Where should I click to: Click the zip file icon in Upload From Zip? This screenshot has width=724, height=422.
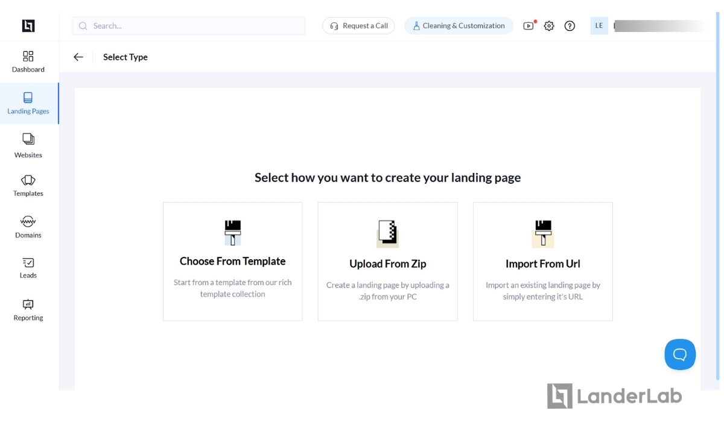click(x=387, y=234)
